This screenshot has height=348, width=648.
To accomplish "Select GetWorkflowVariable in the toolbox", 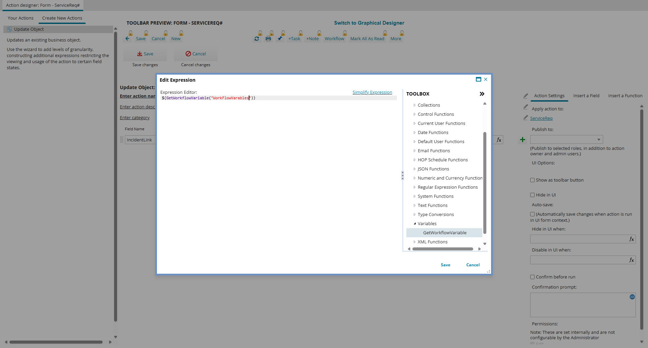I will pos(444,233).
